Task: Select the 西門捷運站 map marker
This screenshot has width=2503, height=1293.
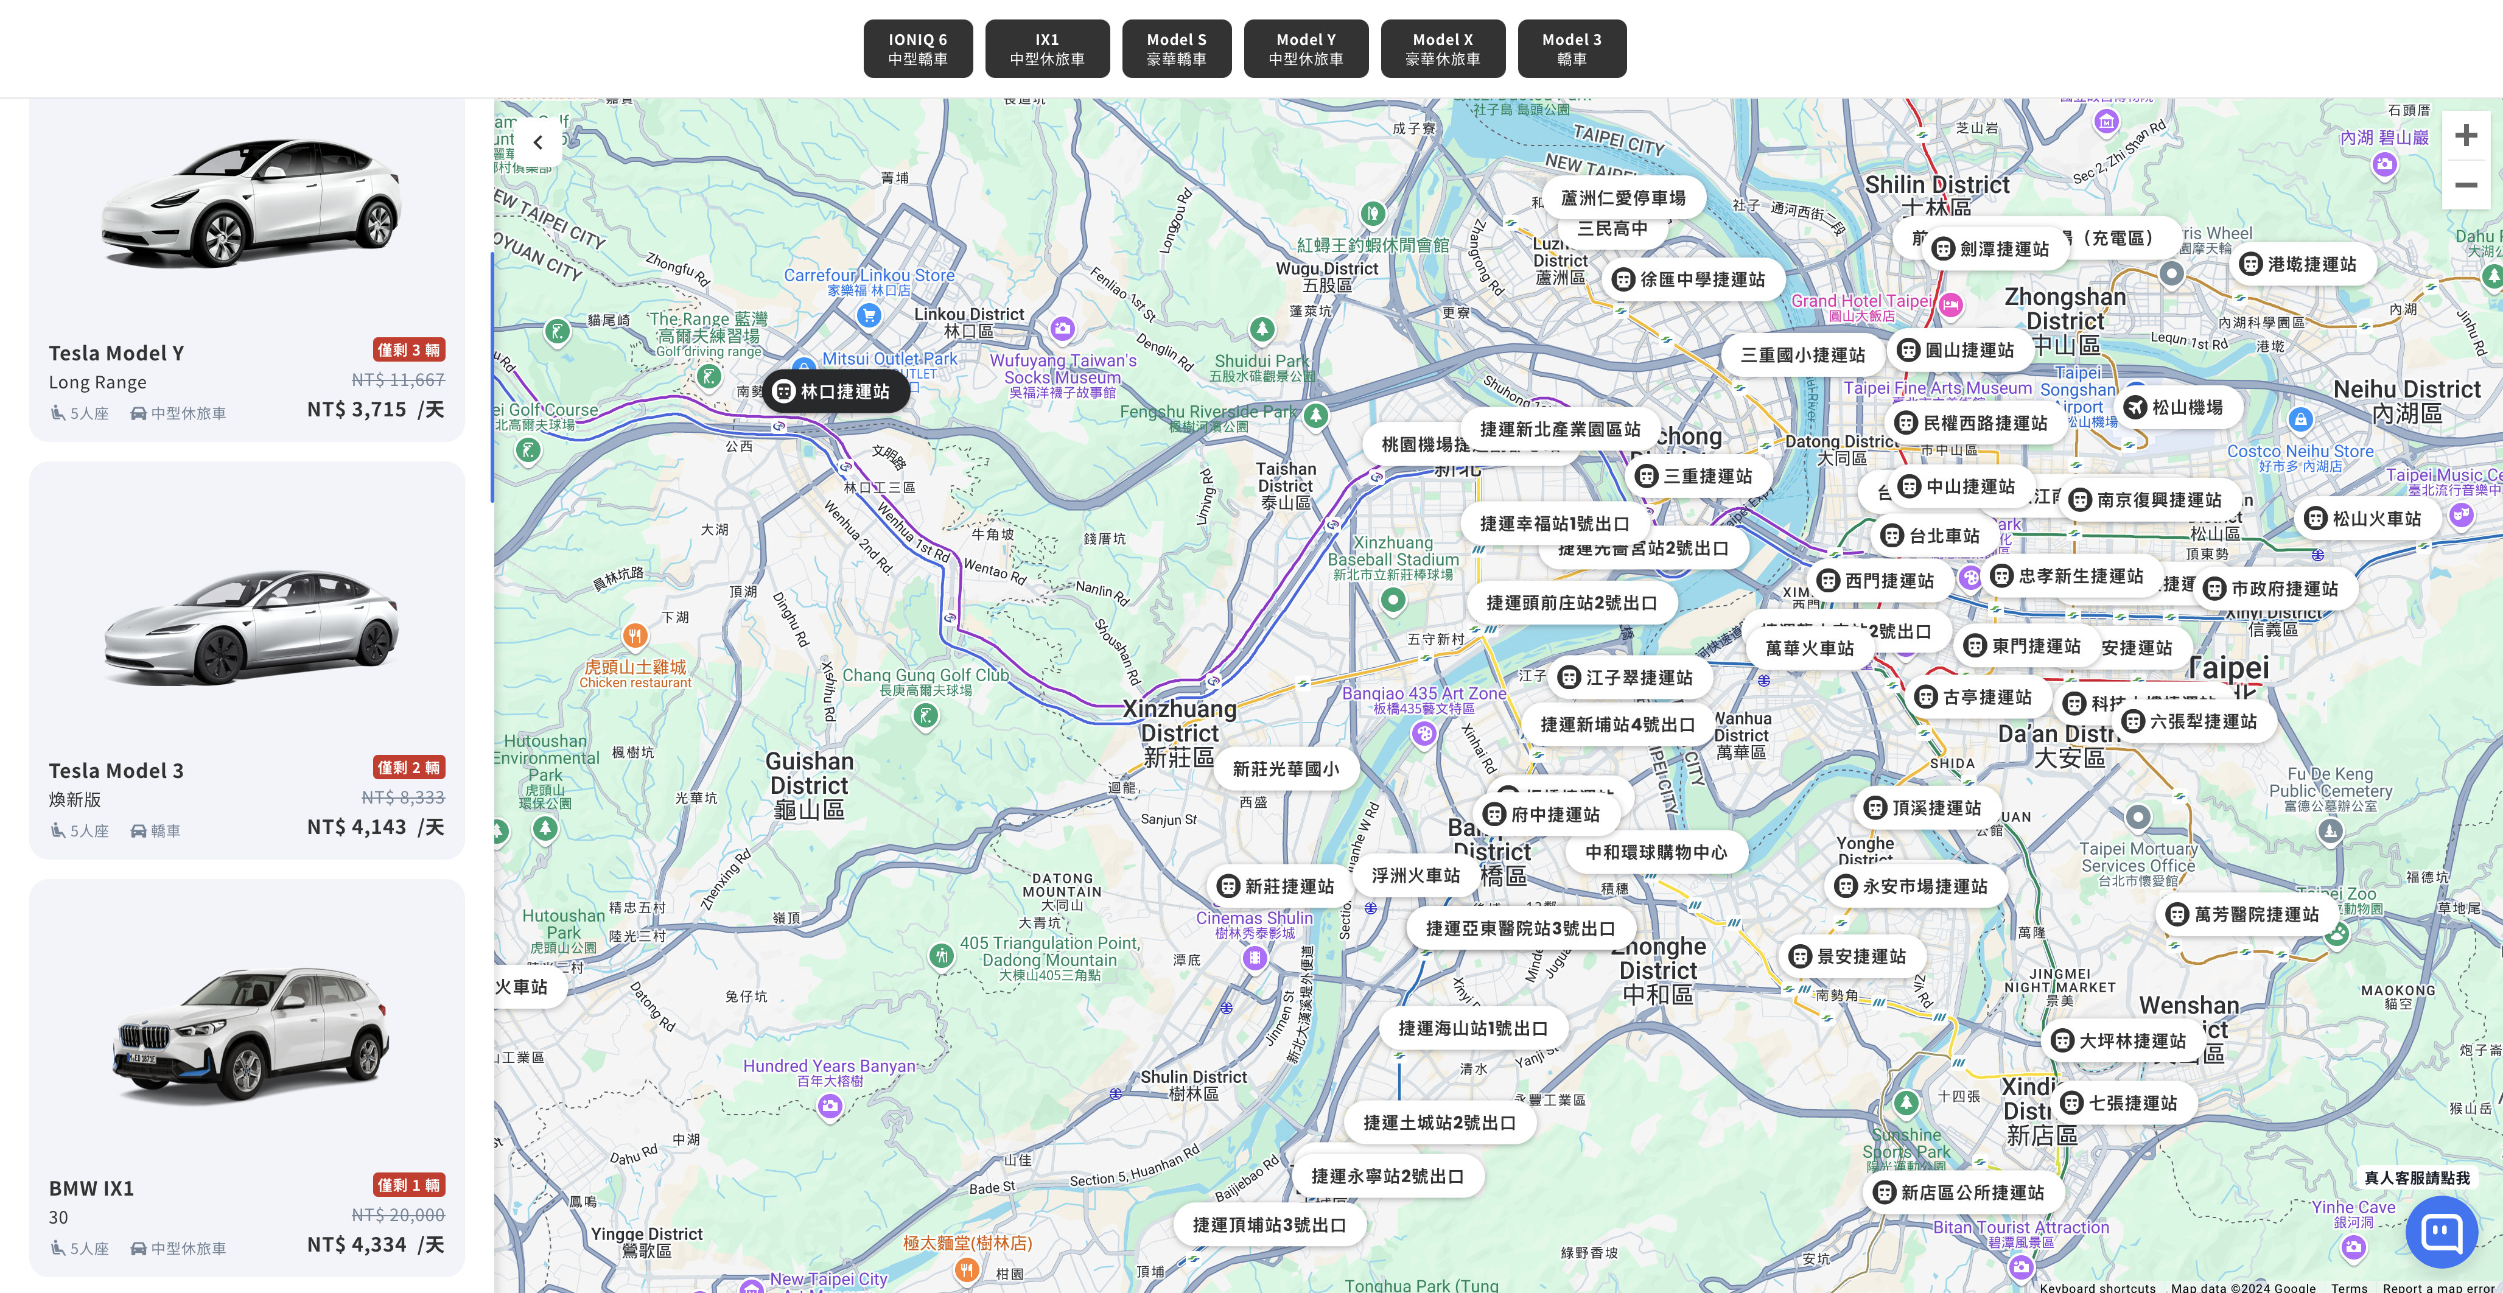Action: [x=1879, y=581]
